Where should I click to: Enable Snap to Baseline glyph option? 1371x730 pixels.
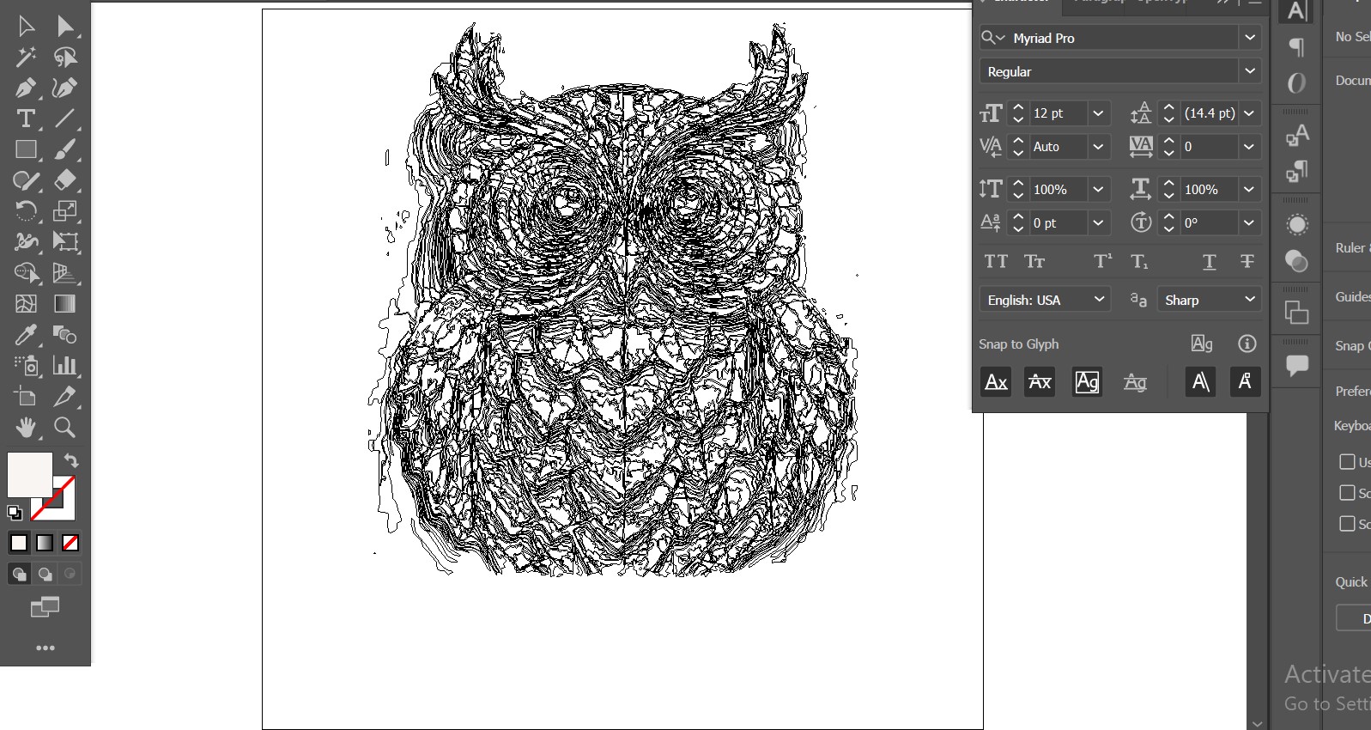(996, 382)
